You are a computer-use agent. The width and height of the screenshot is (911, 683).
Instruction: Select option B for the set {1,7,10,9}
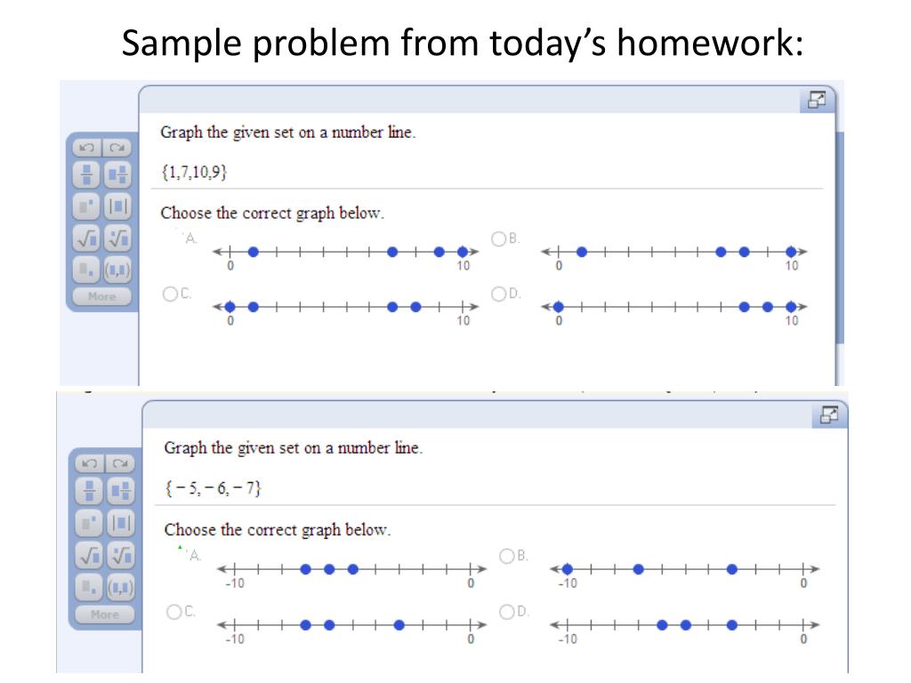coord(498,238)
